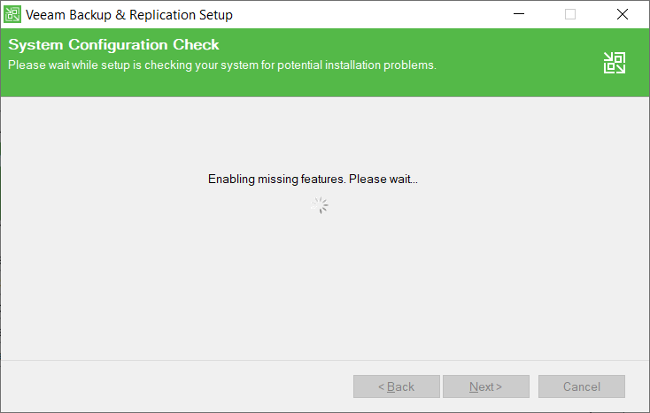Close the Veeam setup window

click(622, 14)
